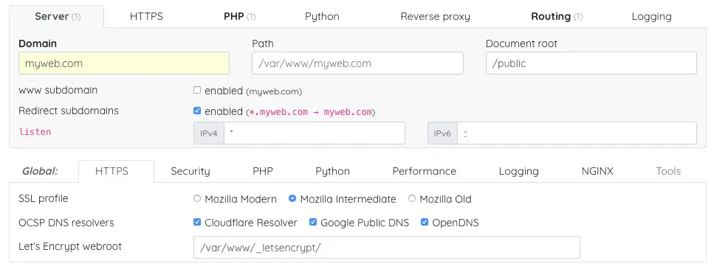The image size is (714, 272).
Task: Click the 'Global:' heading text
Action: (x=40, y=172)
